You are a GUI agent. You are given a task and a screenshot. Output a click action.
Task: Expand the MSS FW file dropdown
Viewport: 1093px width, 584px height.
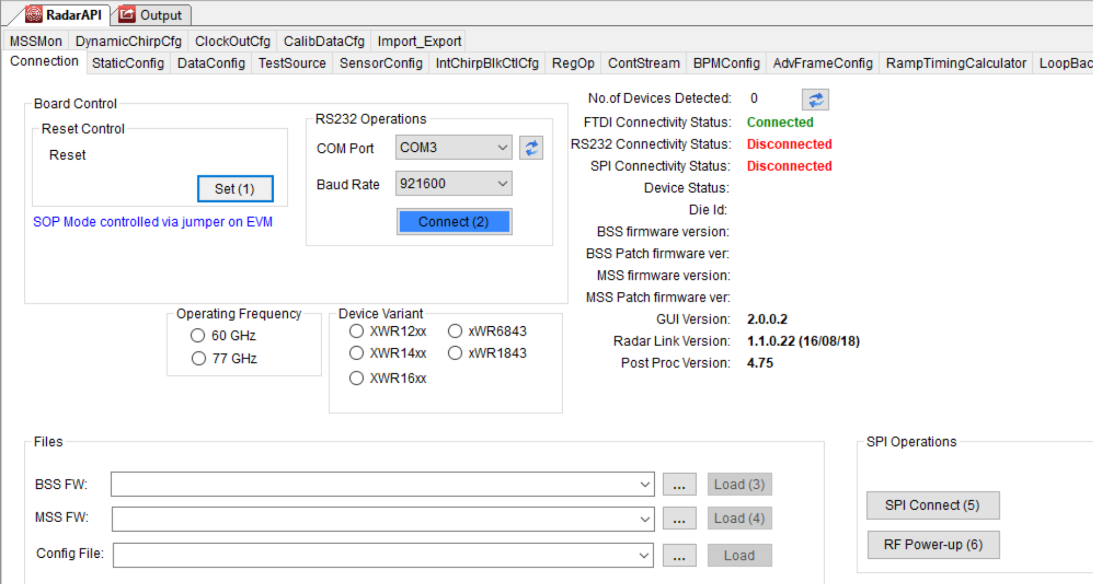coord(645,519)
